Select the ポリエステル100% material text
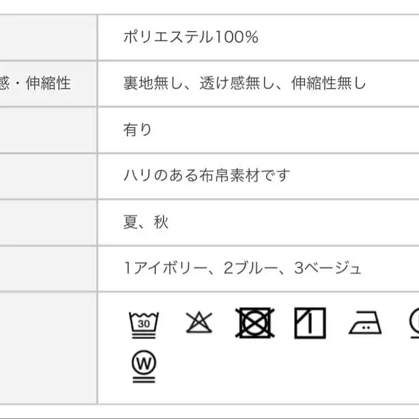 [x=191, y=37]
